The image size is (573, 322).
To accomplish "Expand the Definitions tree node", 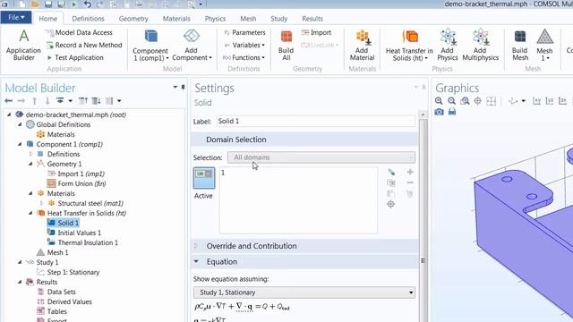I will pos(30,154).
